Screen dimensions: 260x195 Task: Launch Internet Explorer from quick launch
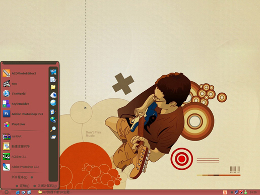click(x=18, y=192)
